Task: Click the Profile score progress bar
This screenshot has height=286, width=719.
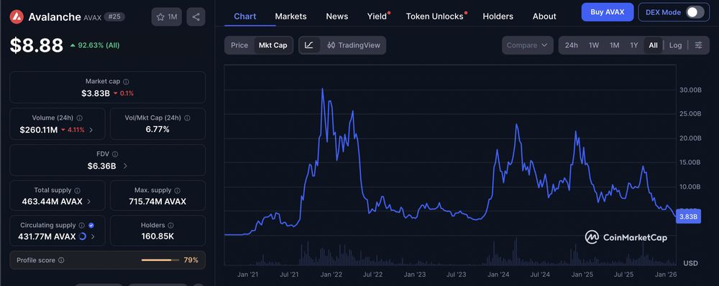Action: pos(160,260)
